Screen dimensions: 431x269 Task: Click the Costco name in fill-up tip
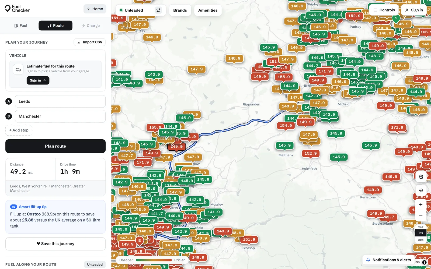tap(34, 214)
